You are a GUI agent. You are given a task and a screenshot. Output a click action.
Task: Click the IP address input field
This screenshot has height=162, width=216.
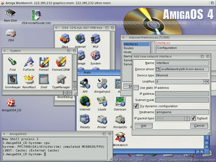coord(182,94)
